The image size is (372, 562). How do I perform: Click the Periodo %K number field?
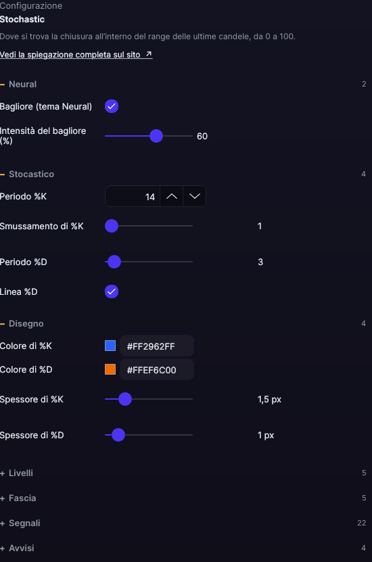pos(133,196)
